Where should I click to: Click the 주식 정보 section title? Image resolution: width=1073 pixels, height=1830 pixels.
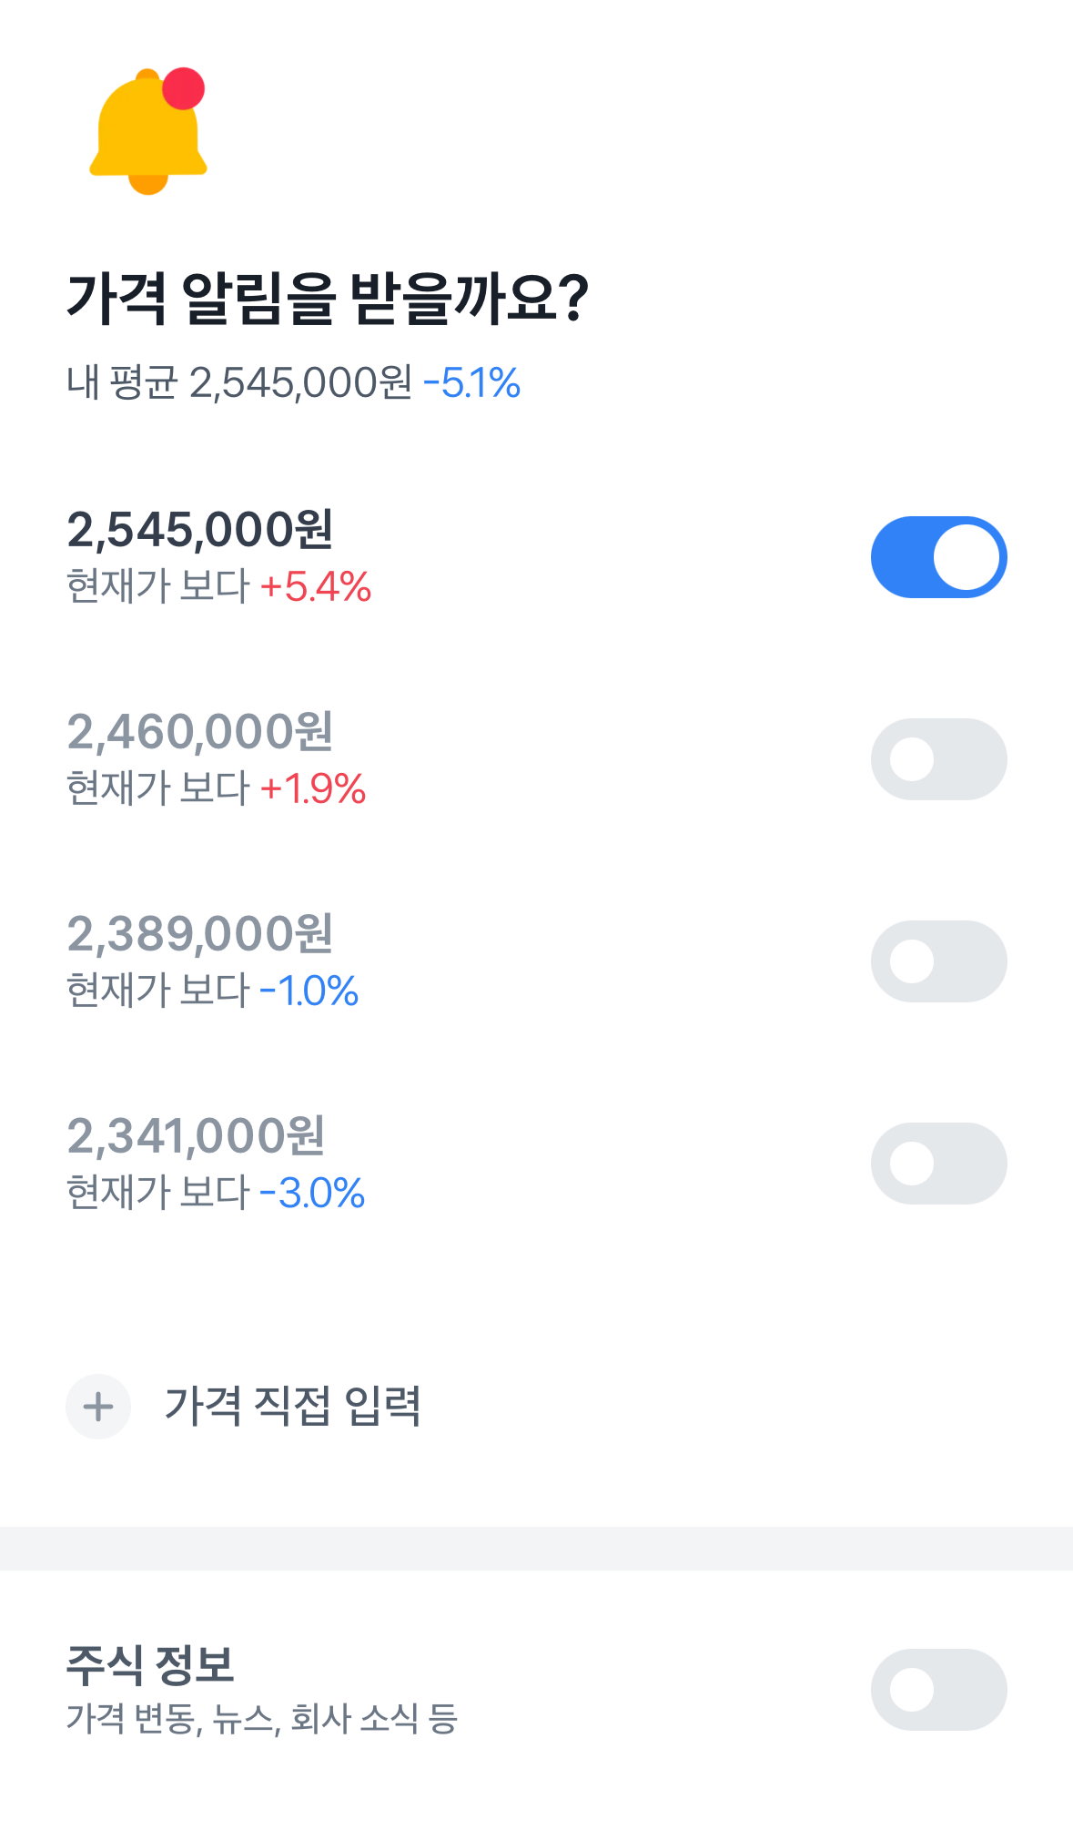(x=150, y=1665)
